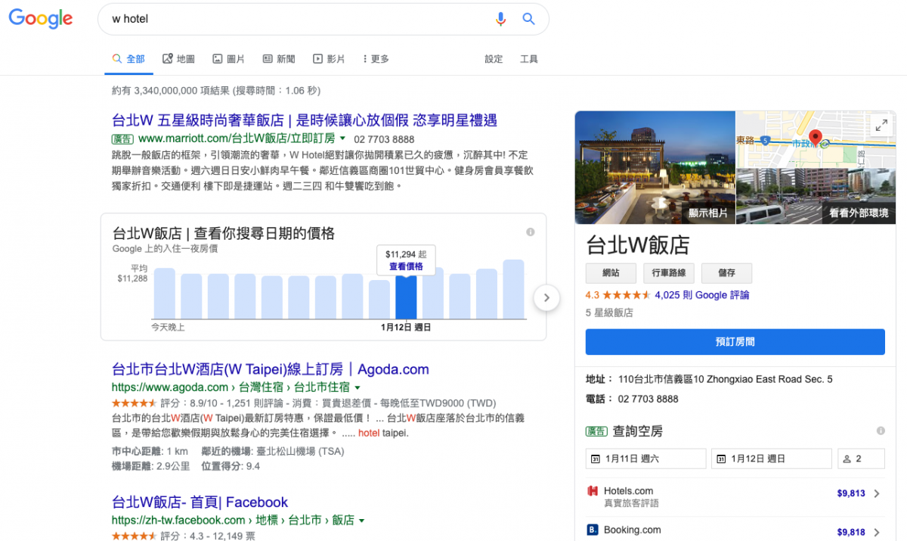Select the 全部 results tab
907x541 pixels.
128,59
